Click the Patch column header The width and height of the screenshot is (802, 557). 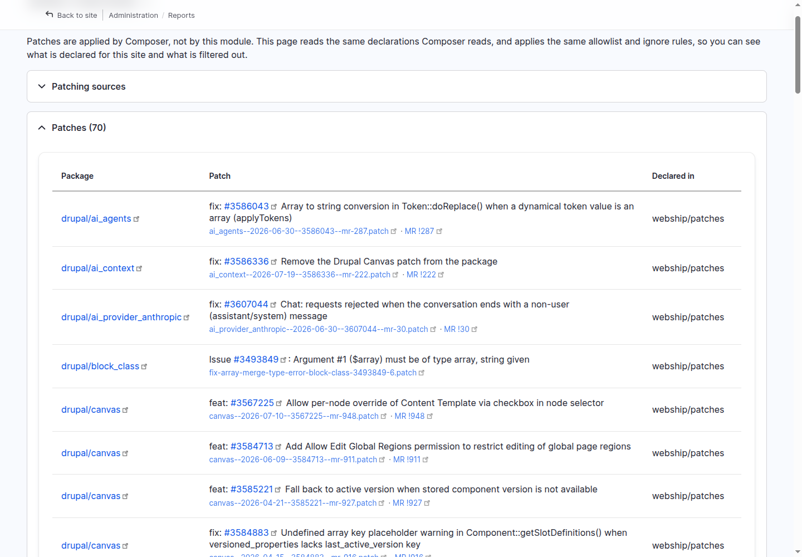pos(219,176)
